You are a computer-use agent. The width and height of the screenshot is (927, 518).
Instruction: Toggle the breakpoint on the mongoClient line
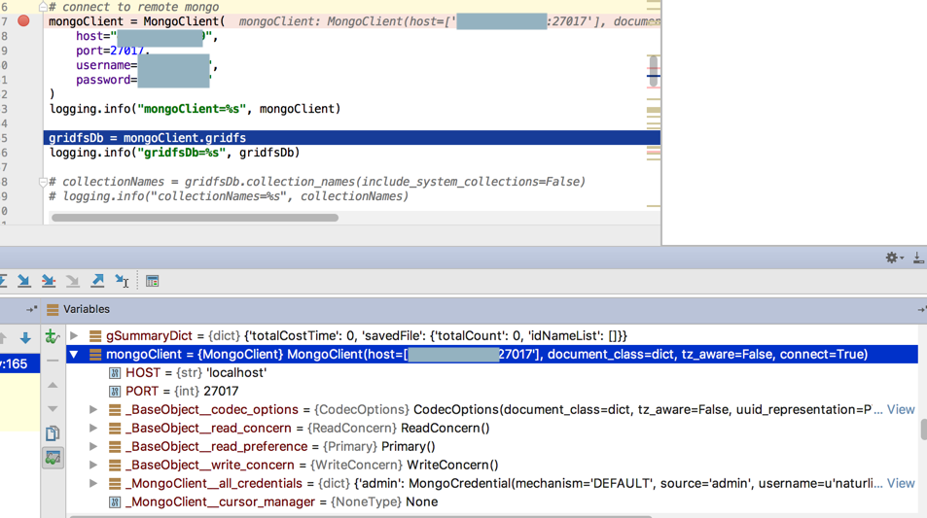click(23, 21)
